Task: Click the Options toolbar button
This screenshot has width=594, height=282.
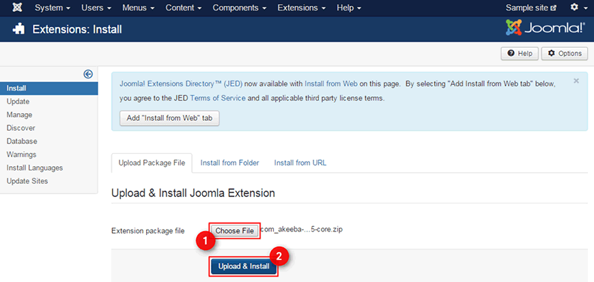Action: pyautogui.click(x=565, y=54)
